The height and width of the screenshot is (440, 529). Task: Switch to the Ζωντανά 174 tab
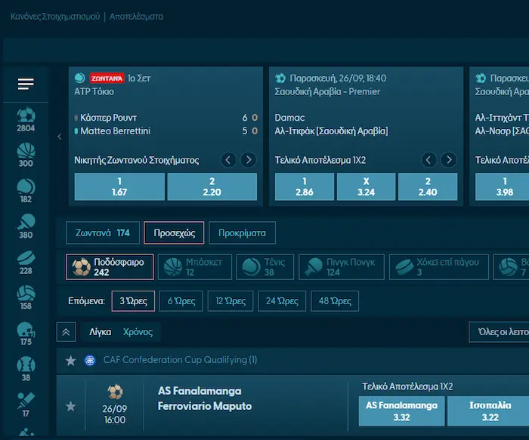tap(102, 233)
